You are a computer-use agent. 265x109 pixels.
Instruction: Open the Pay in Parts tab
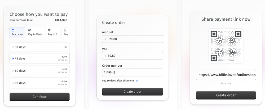click(35, 33)
